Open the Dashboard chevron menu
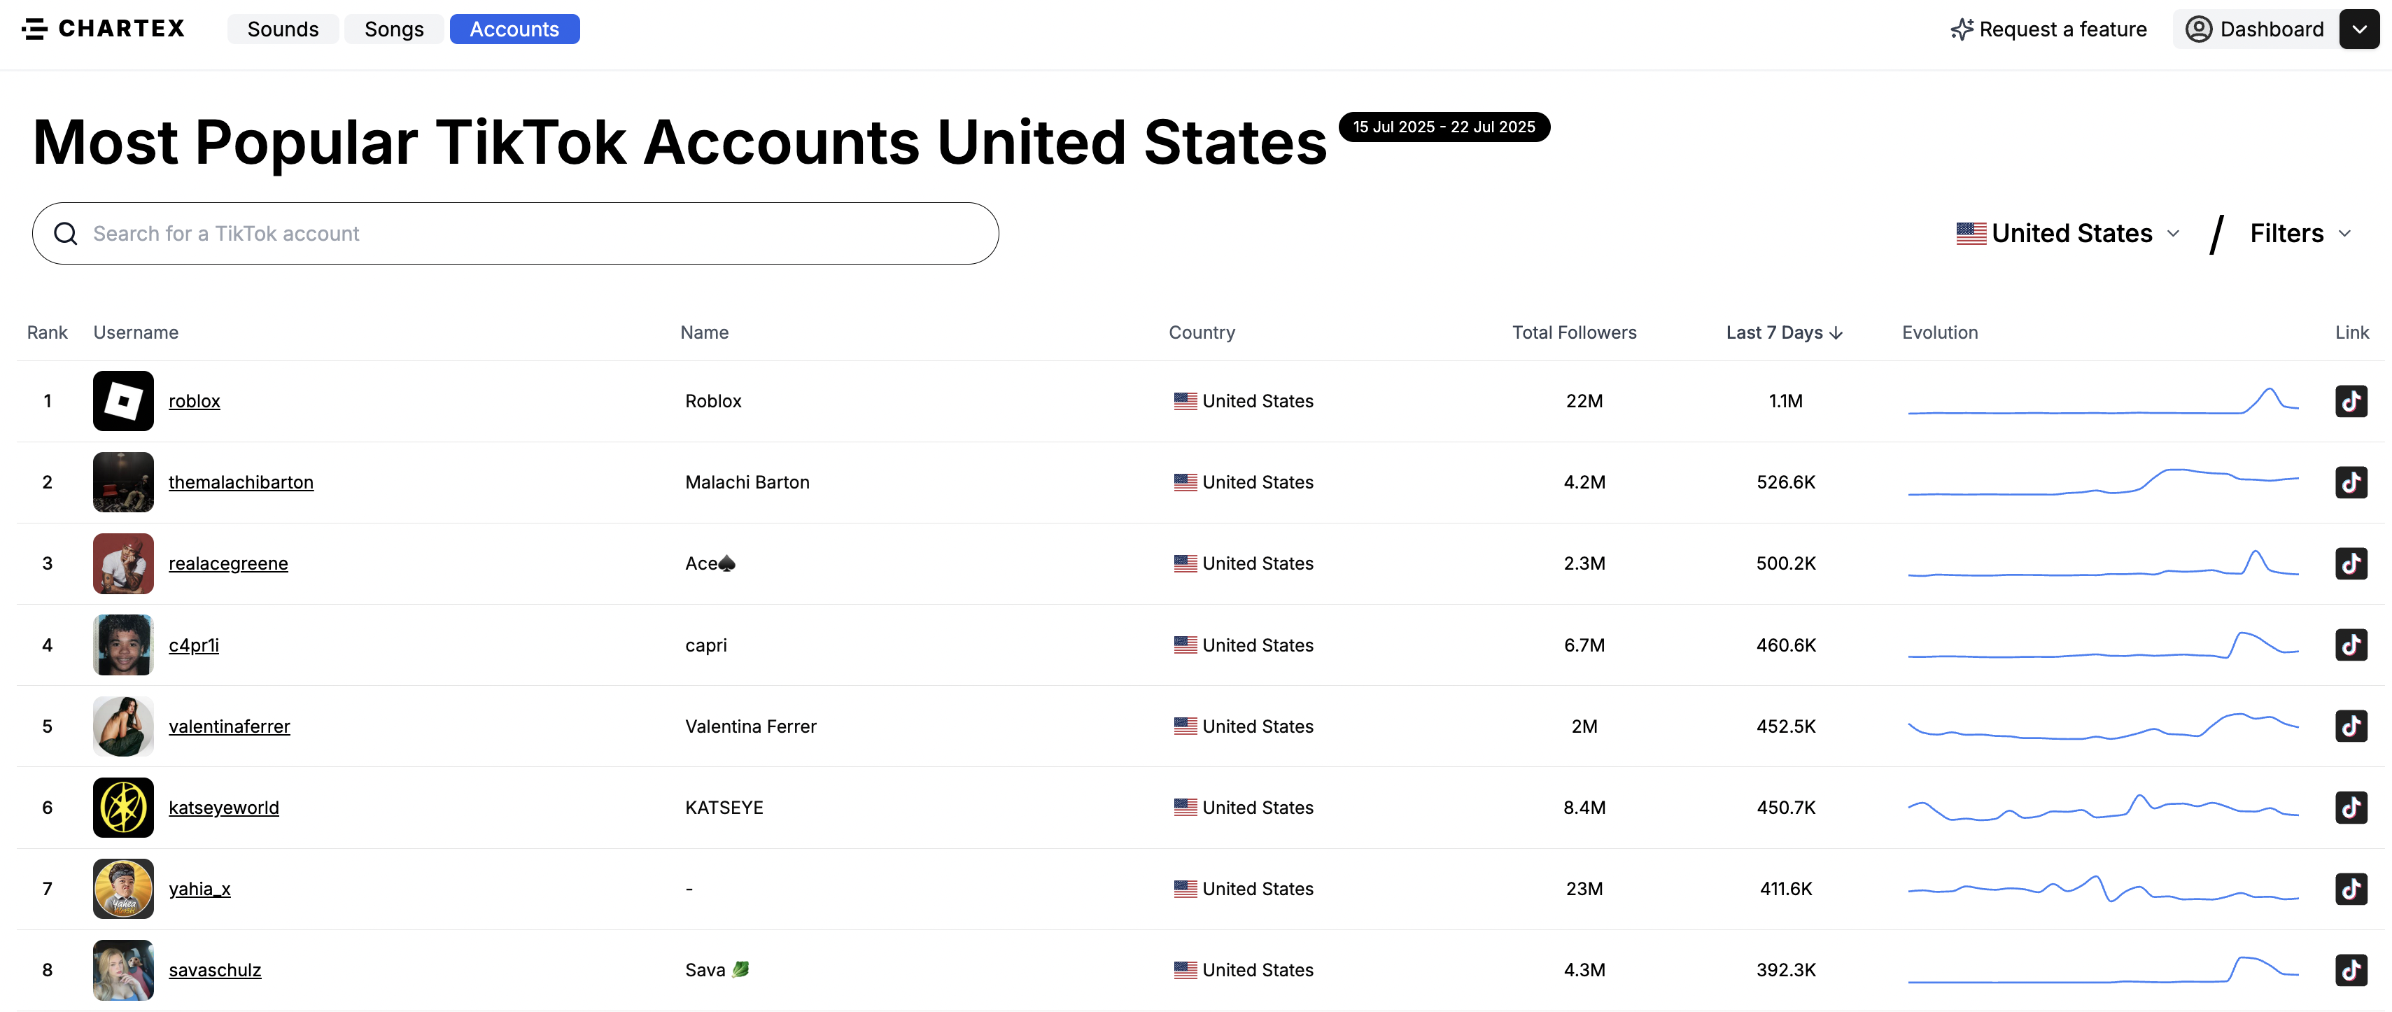This screenshot has height=1012, width=2392. point(2358,29)
